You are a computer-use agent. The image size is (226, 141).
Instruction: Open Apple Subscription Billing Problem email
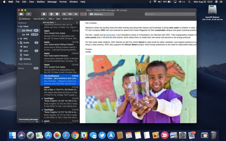tap(60, 46)
